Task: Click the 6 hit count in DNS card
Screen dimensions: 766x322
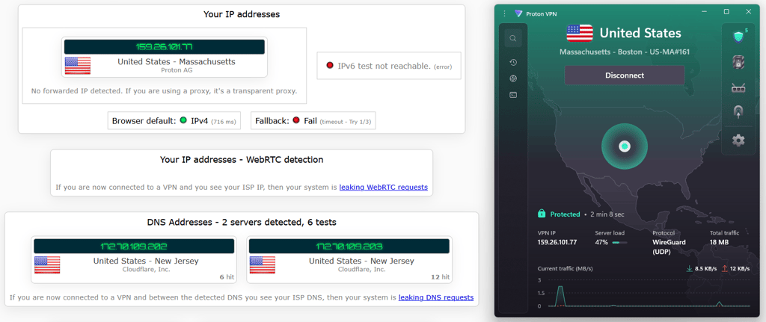Action: click(227, 276)
